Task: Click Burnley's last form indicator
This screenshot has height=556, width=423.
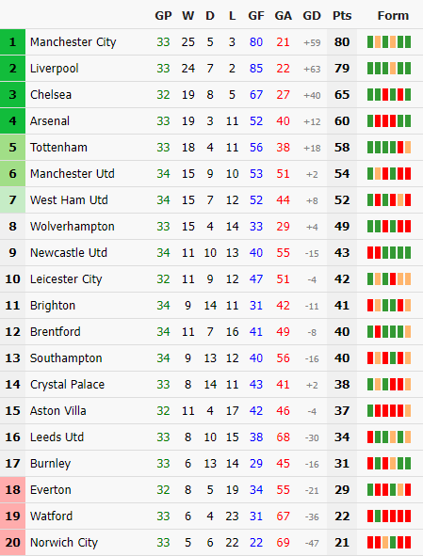Action: coord(408,463)
